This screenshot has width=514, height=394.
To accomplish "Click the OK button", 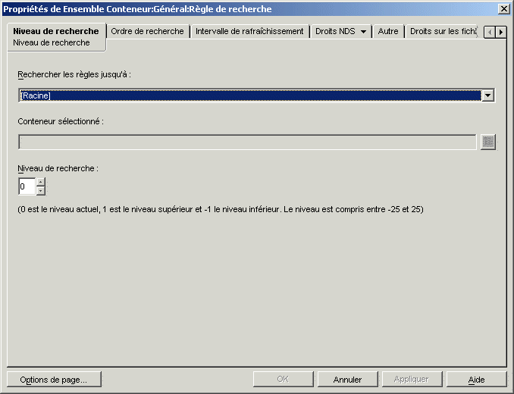I will pyautogui.click(x=284, y=380).
